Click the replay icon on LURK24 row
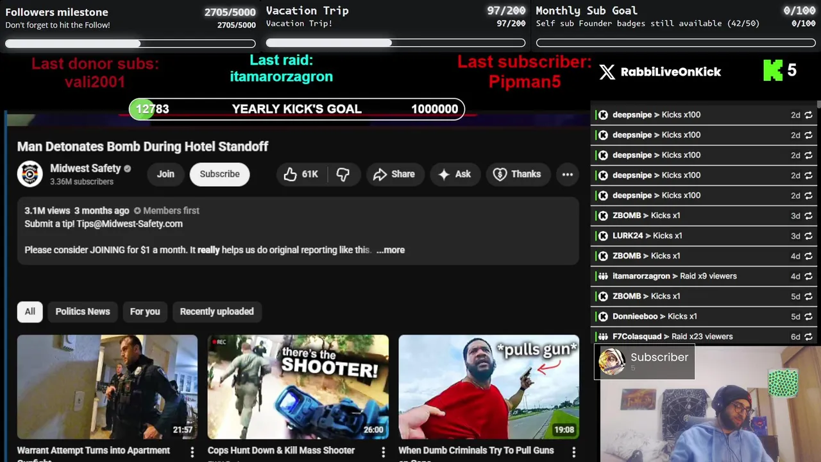This screenshot has width=821, height=462. 808,235
